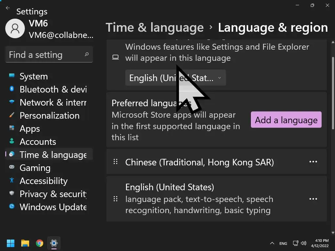Image resolution: width=335 pixels, height=251 pixels.
Task: Open the Windows display language dropdown
Action: point(175,78)
